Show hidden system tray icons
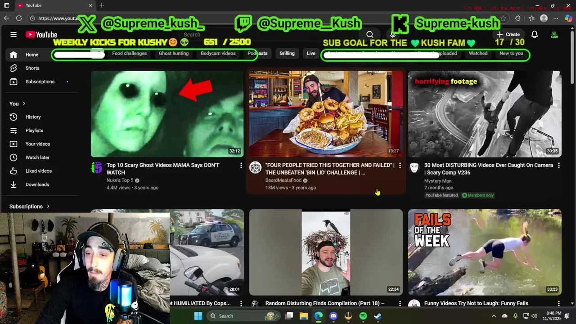 [494, 316]
